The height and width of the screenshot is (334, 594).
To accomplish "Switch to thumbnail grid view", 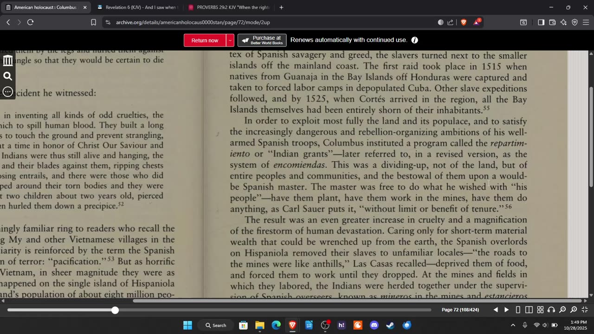I will (540, 310).
